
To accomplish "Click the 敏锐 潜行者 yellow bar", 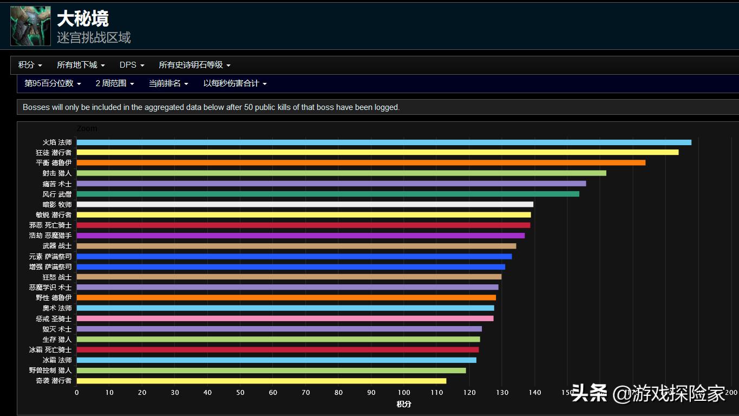I will pyautogui.click(x=304, y=215).
